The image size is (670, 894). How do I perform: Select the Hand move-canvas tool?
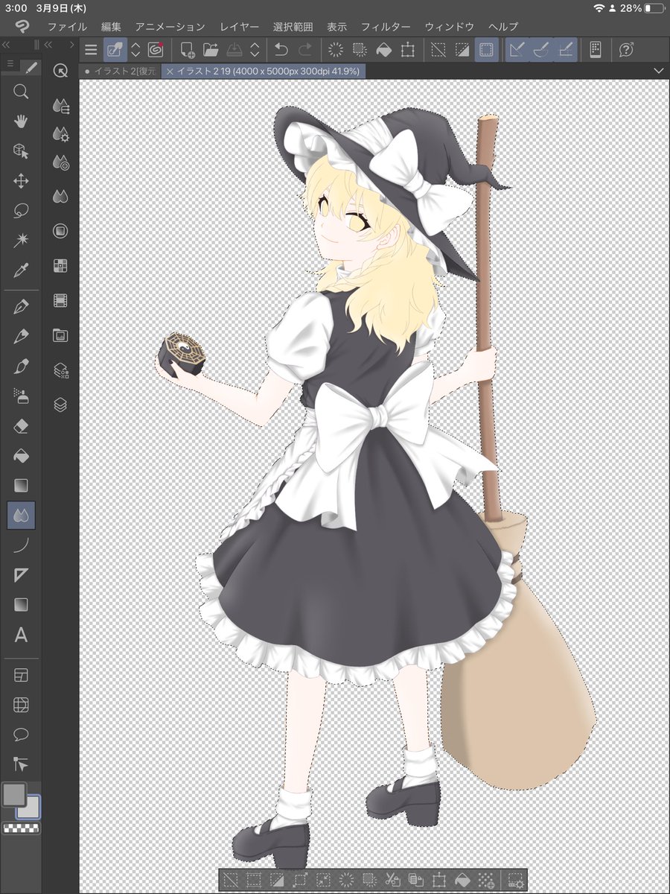point(21,121)
